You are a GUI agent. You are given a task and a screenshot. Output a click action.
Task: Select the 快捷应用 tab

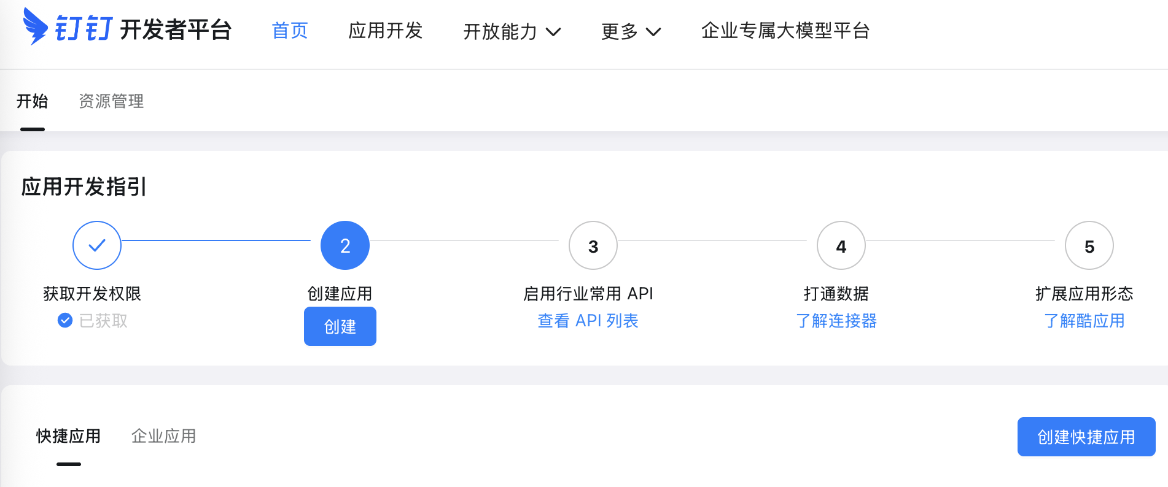[x=69, y=436]
